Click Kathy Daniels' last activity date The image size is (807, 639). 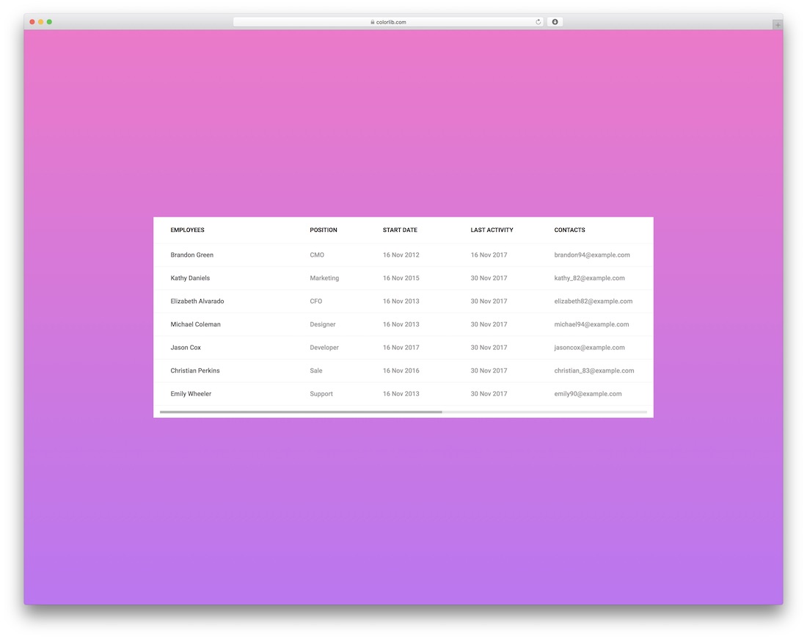[x=489, y=278]
